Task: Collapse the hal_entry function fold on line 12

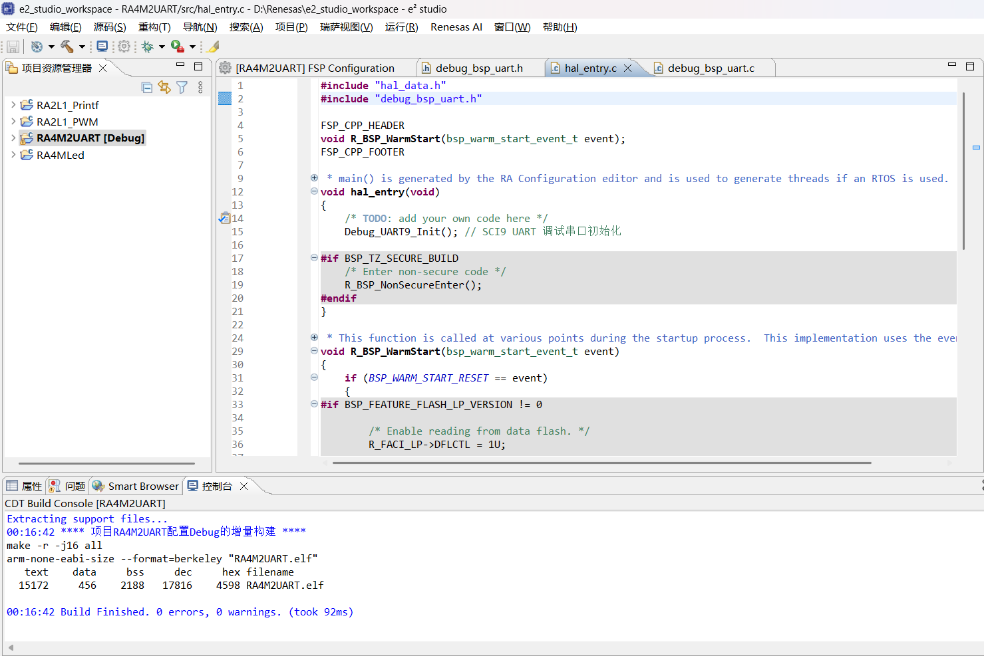Action: 314,191
